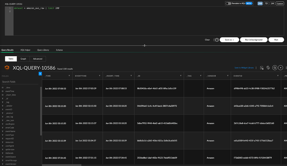
Task: Open the _TIME column filter dropdown
Action: [x=69, y=76]
